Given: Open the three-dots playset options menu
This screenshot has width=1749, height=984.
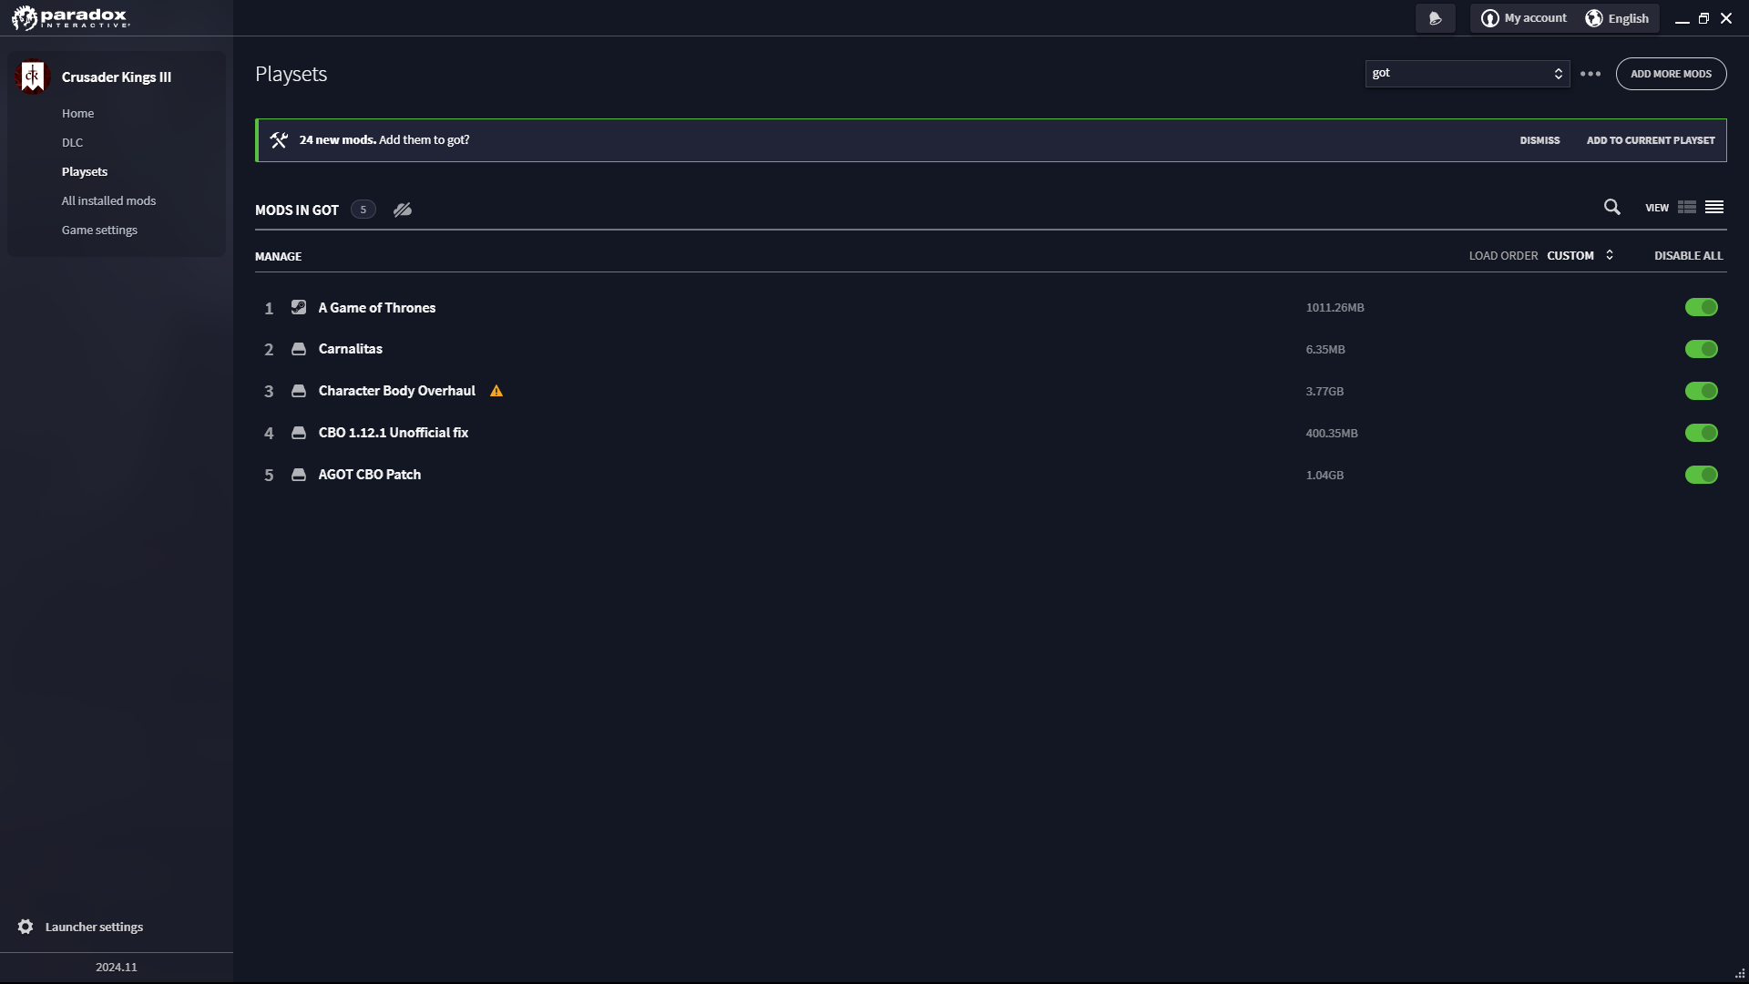Looking at the screenshot, I should pos(1590,74).
